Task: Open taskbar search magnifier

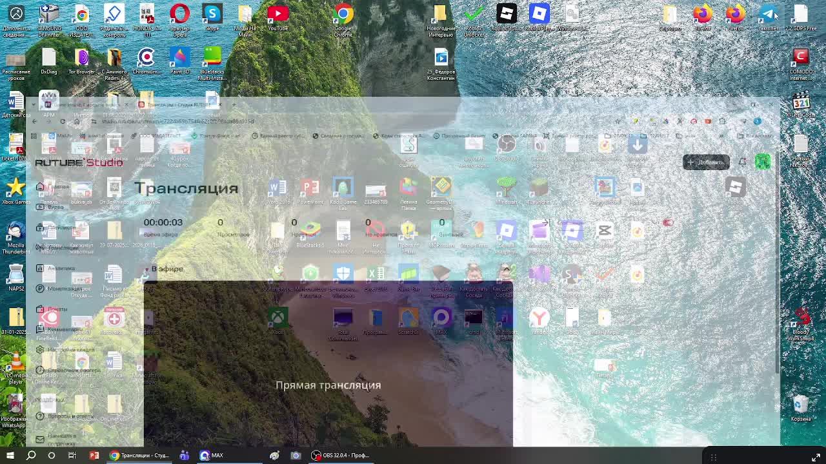Action: pos(31,456)
